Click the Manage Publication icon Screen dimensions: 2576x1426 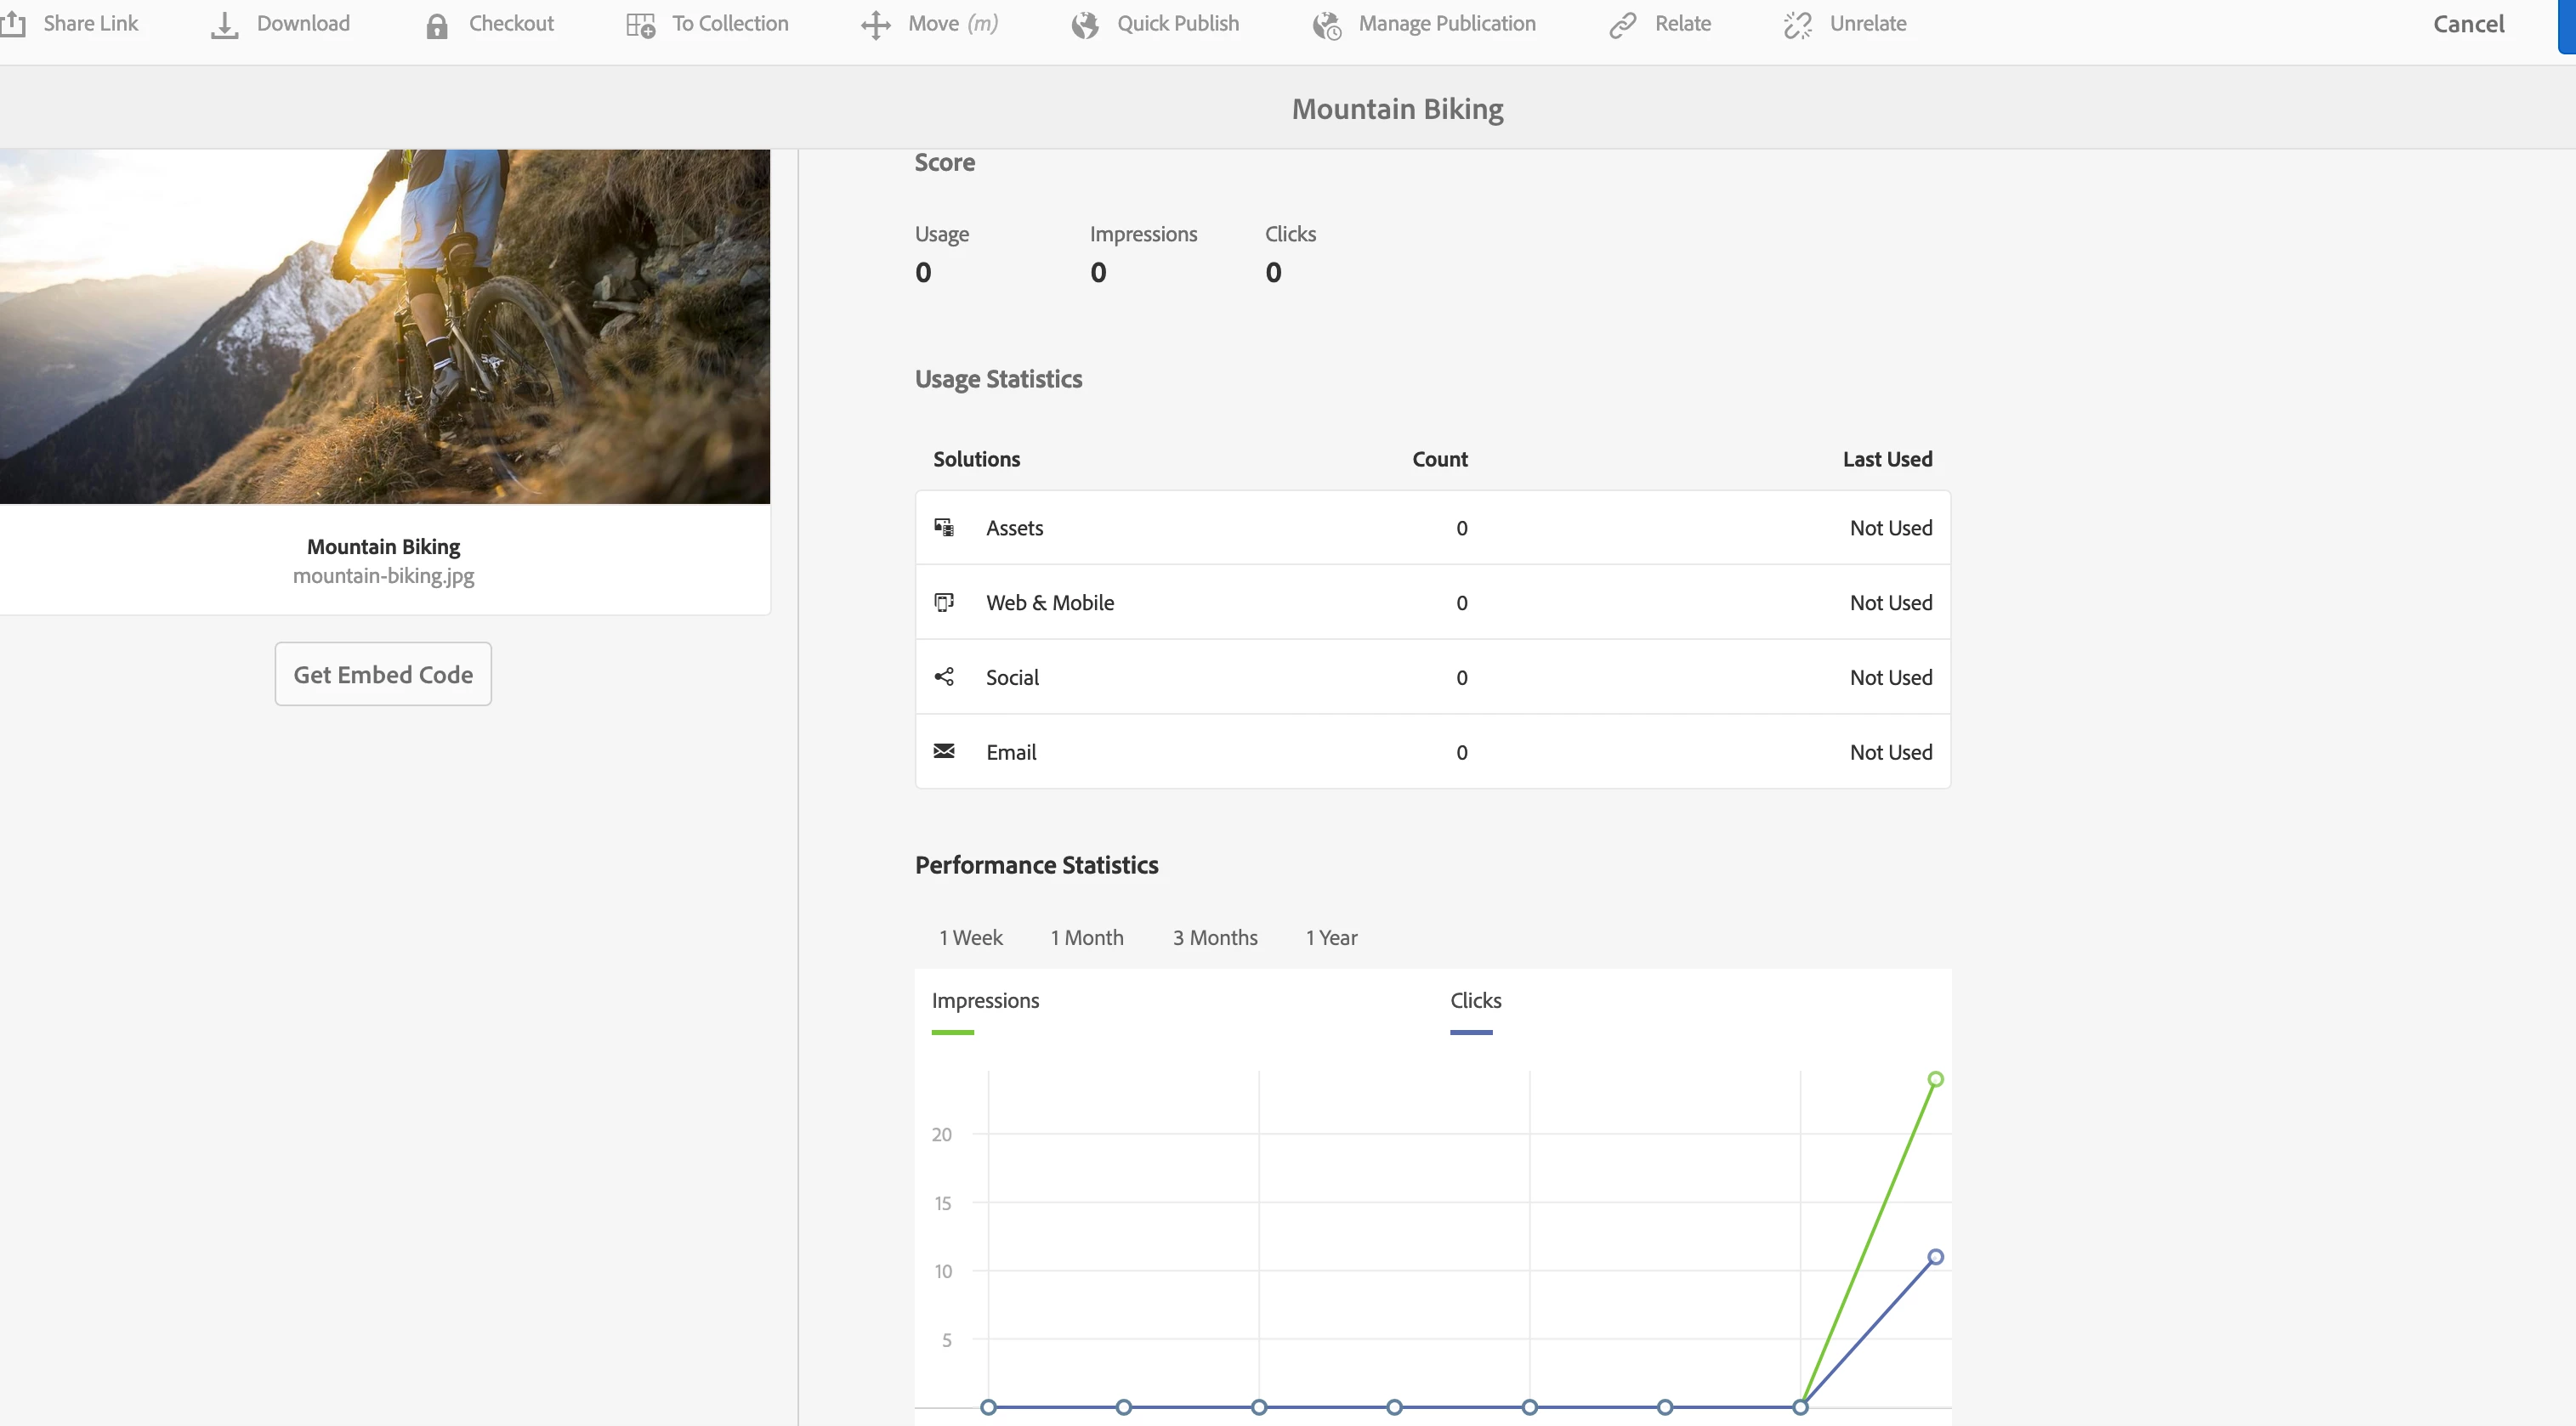(x=1327, y=25)
